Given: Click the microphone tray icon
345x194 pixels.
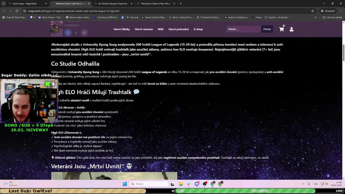Looking at the screenshot, I should coord(309,184).
